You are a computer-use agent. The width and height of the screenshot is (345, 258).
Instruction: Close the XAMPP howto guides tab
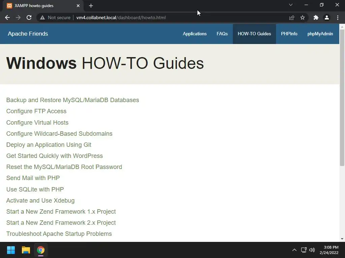tap(78, 6)
